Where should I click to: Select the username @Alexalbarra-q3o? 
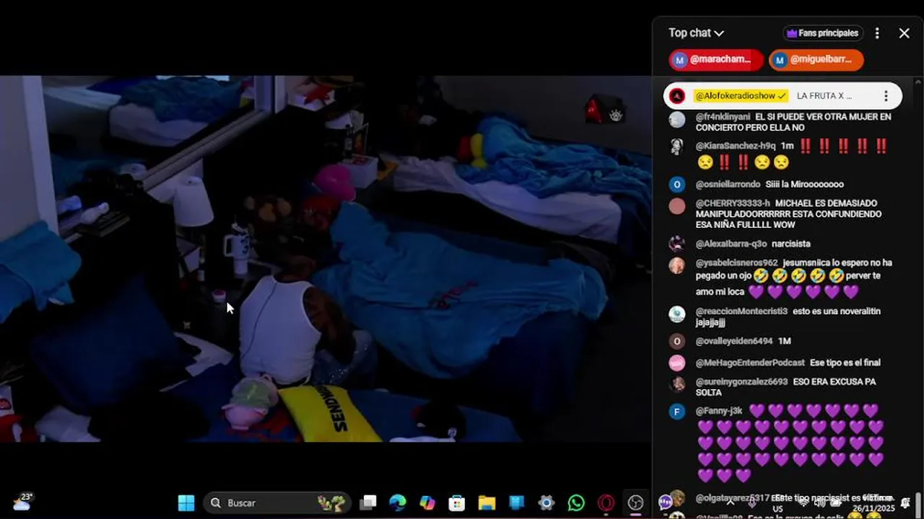(731, 244)
